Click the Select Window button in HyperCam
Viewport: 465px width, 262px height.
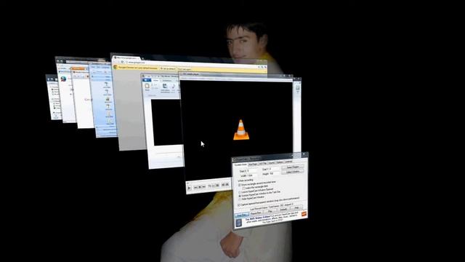point(293,172)
